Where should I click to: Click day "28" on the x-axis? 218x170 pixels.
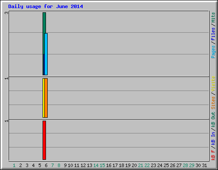click(x=185, y=165)
